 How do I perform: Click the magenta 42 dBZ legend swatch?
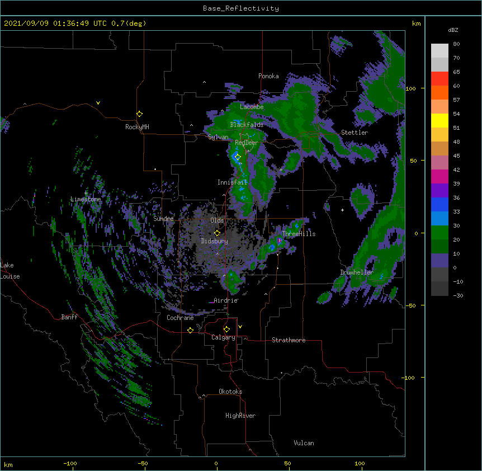(x=440, y=176)
